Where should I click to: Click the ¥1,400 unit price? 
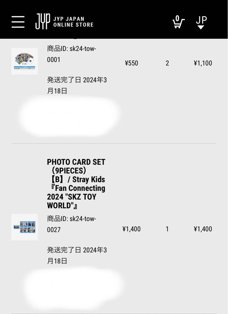point(131,229)
